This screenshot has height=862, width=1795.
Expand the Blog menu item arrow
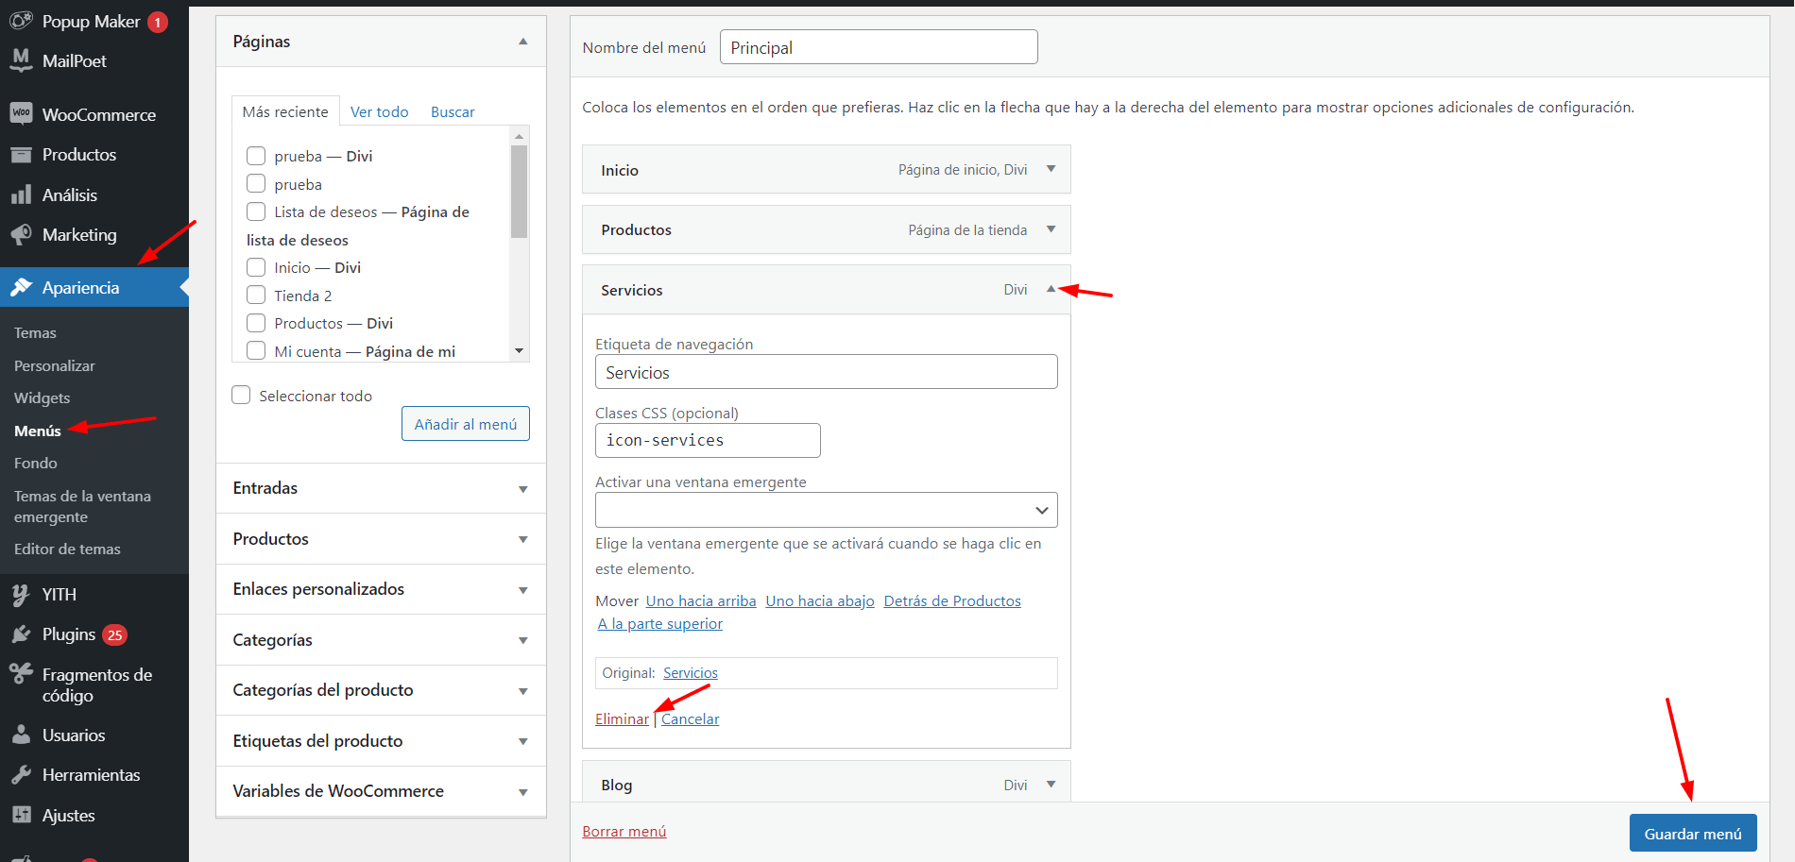1051,784
